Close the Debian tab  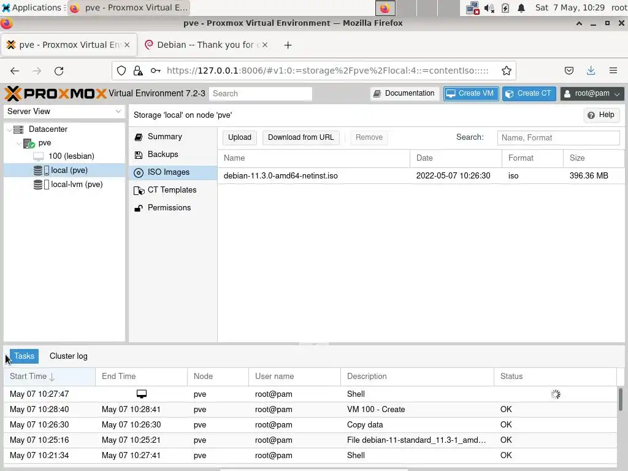pyautogui.click(x=265, y=45)
